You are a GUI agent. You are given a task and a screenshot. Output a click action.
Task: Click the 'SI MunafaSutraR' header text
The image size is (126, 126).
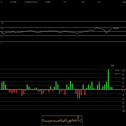(31, 2)
